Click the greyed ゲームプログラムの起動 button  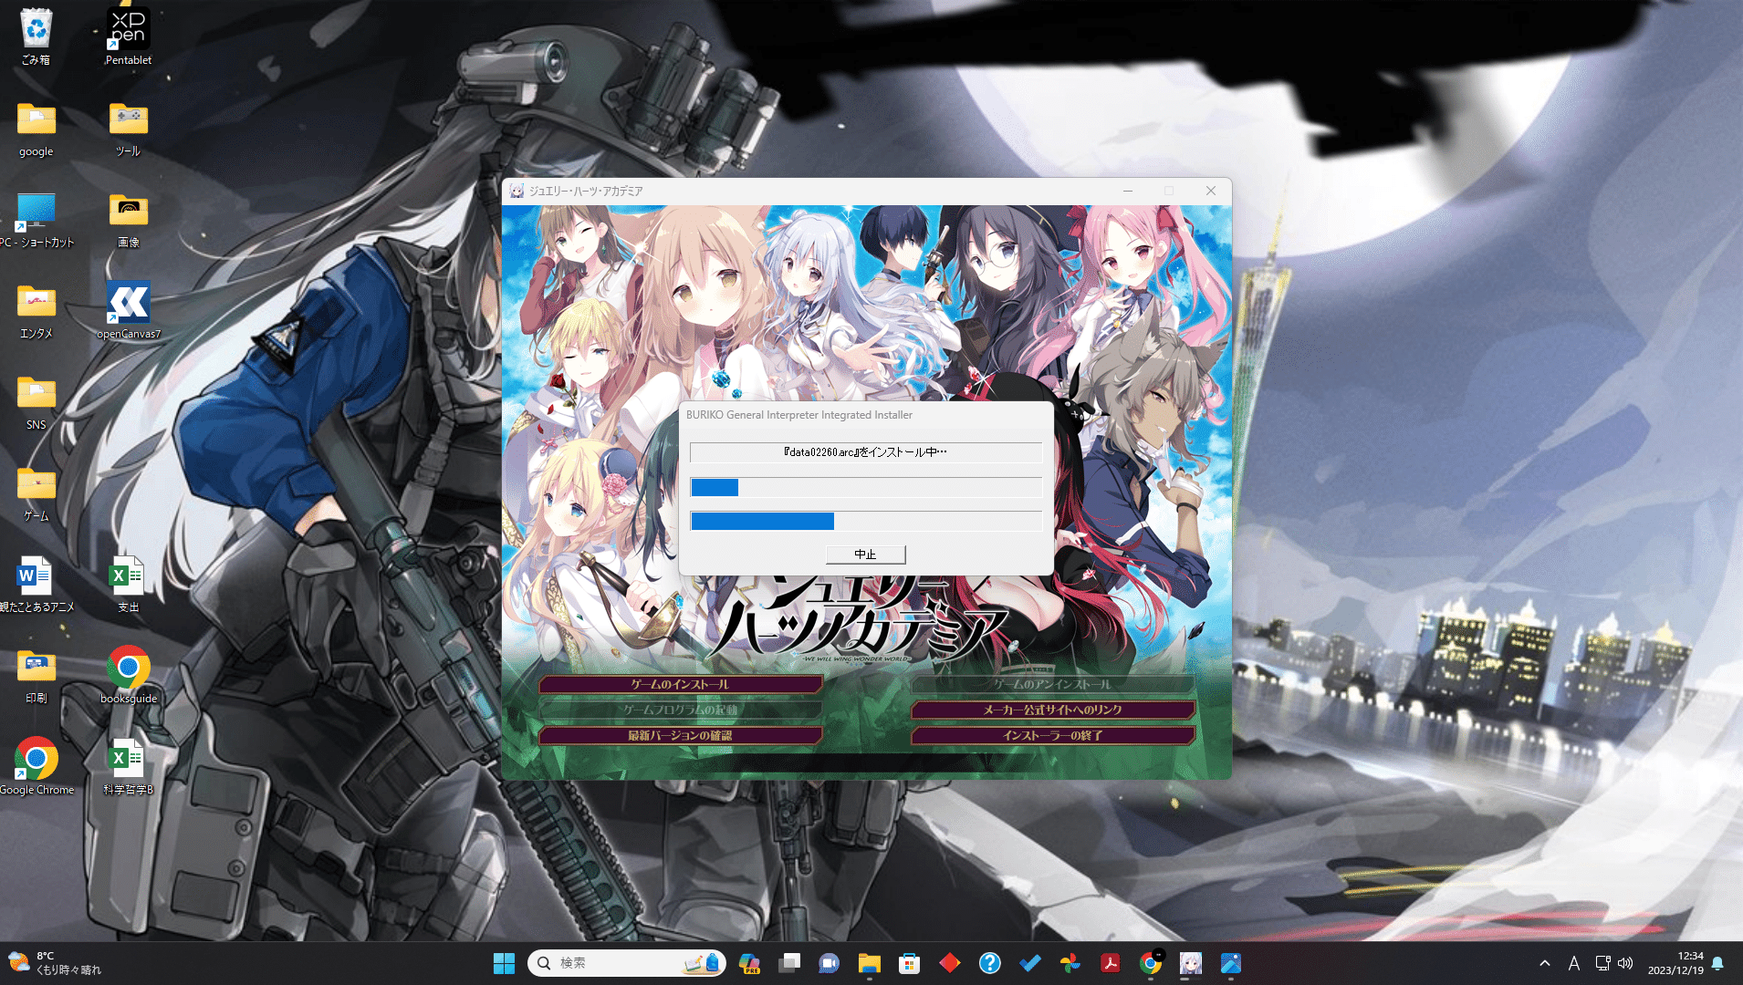coord(680,710)
